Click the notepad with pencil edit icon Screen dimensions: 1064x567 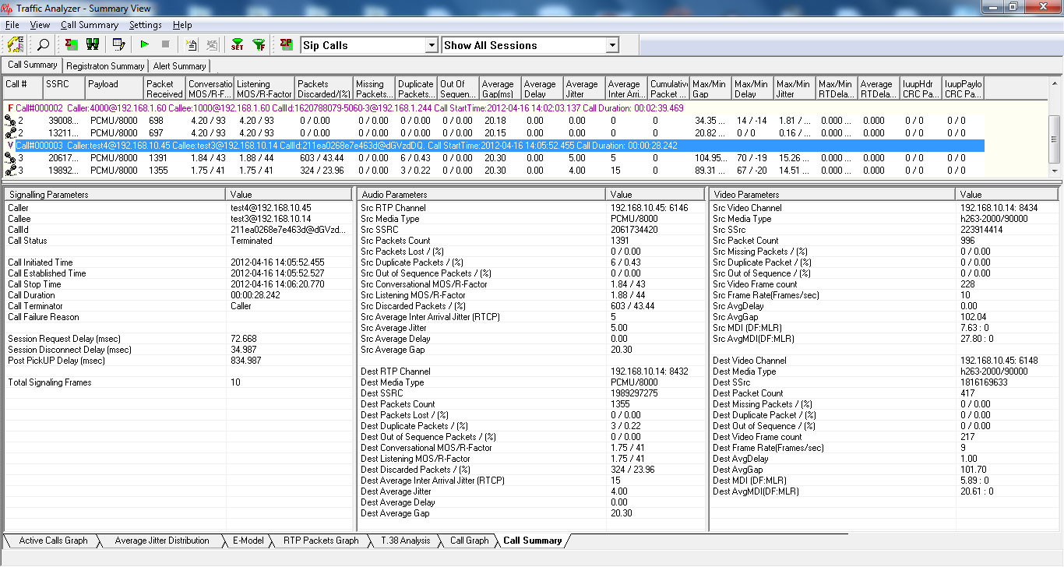point(118,44)
